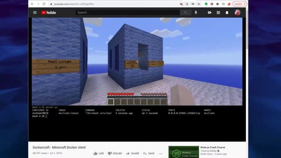Open the more actions ellipsis menu
Image resolution: width=281 pixels, height=158 pixels.
[x=161, y=154]
